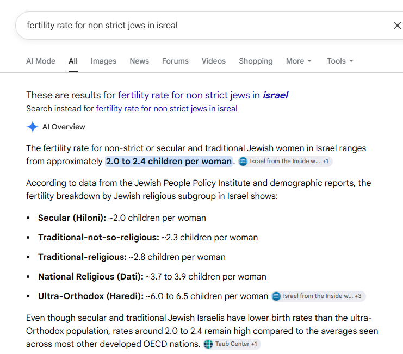Open the Shopping tab
This screenshot has width=403, height=354.
(x=256, y=61)
